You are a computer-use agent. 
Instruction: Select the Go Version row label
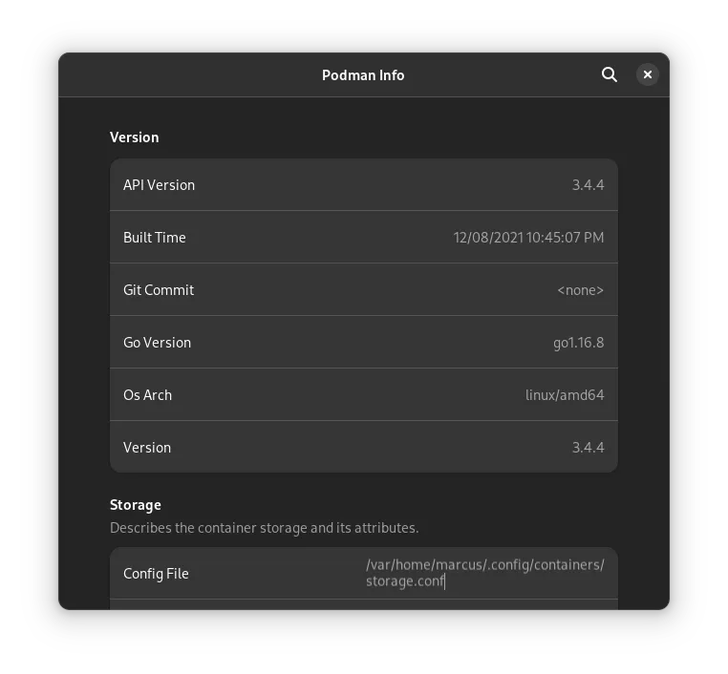pyautogui.click(x=157, y=343)
